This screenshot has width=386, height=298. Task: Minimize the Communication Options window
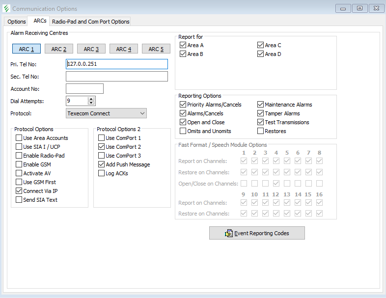click(x=343, y=8)
